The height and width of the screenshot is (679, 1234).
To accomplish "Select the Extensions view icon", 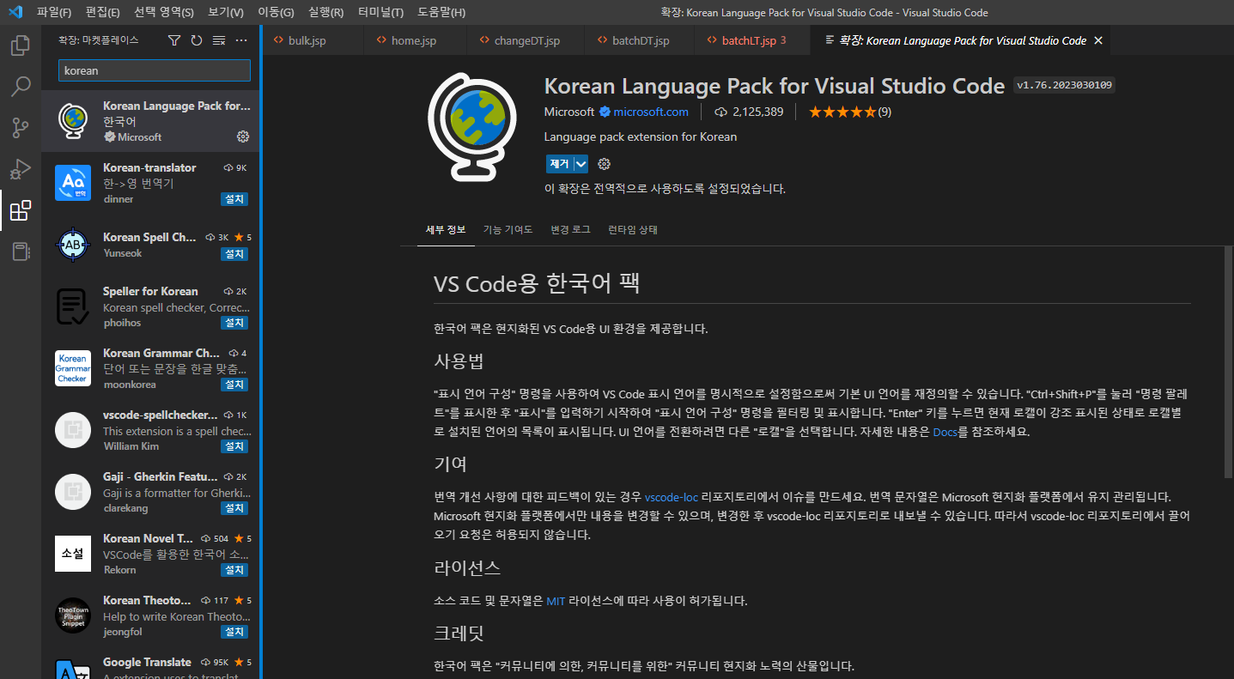I will pyautogui.click(x=21, y=210).
